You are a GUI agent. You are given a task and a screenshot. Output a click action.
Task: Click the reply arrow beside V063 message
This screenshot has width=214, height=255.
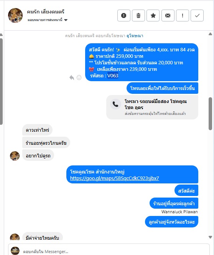[x=72, y=78]
